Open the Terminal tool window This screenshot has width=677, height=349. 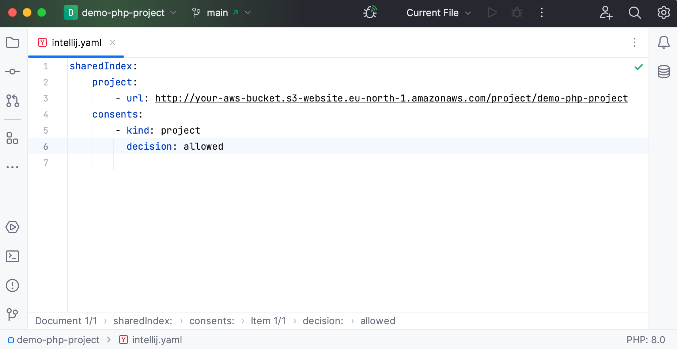click(x=13, y=257)
